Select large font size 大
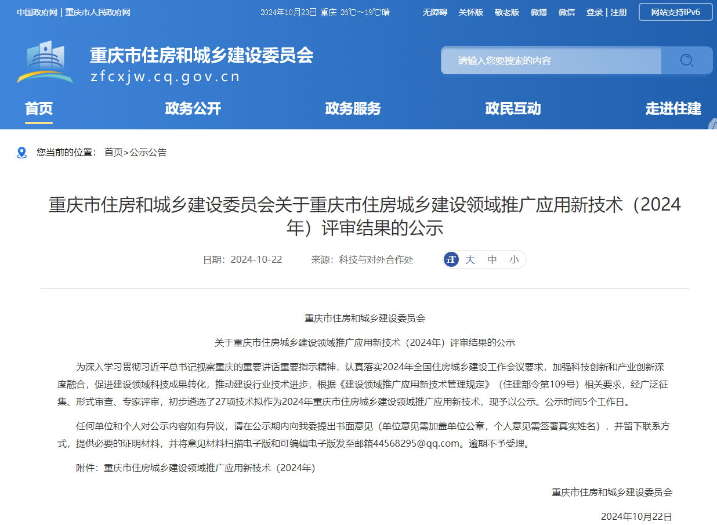The width and height of the screenshot is (717, 525). click(x=470, y=259)
